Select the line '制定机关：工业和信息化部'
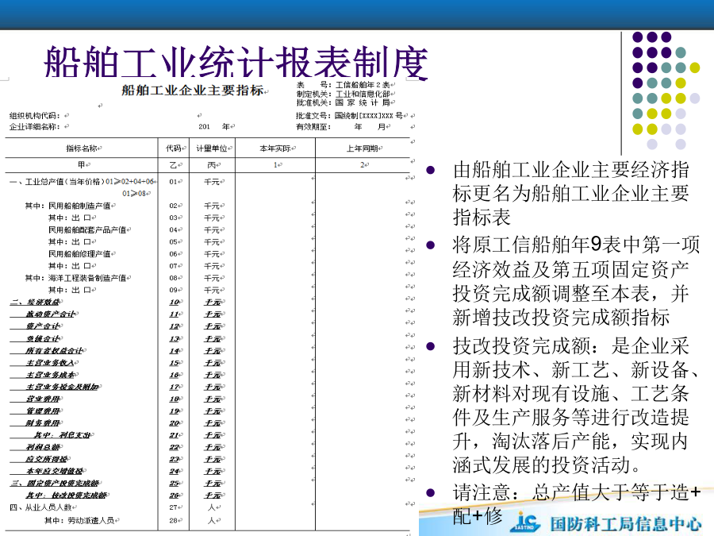Image resolution: width=714 pixels, height=536 pixels. (x=344, y=94)
